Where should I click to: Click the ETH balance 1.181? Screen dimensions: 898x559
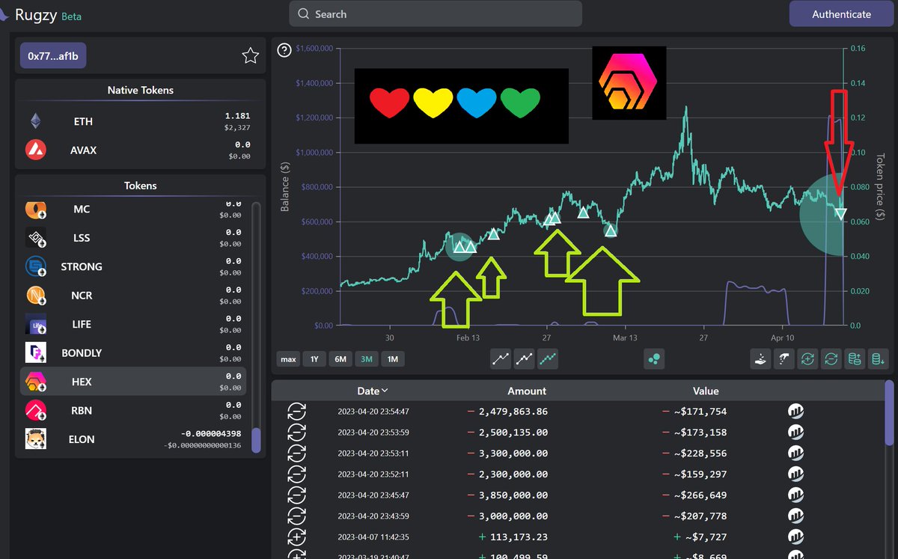(x=237, y=116)
